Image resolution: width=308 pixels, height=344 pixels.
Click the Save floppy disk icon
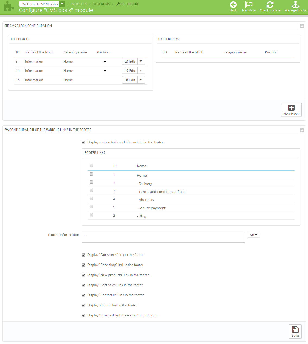tap(295, 329)
